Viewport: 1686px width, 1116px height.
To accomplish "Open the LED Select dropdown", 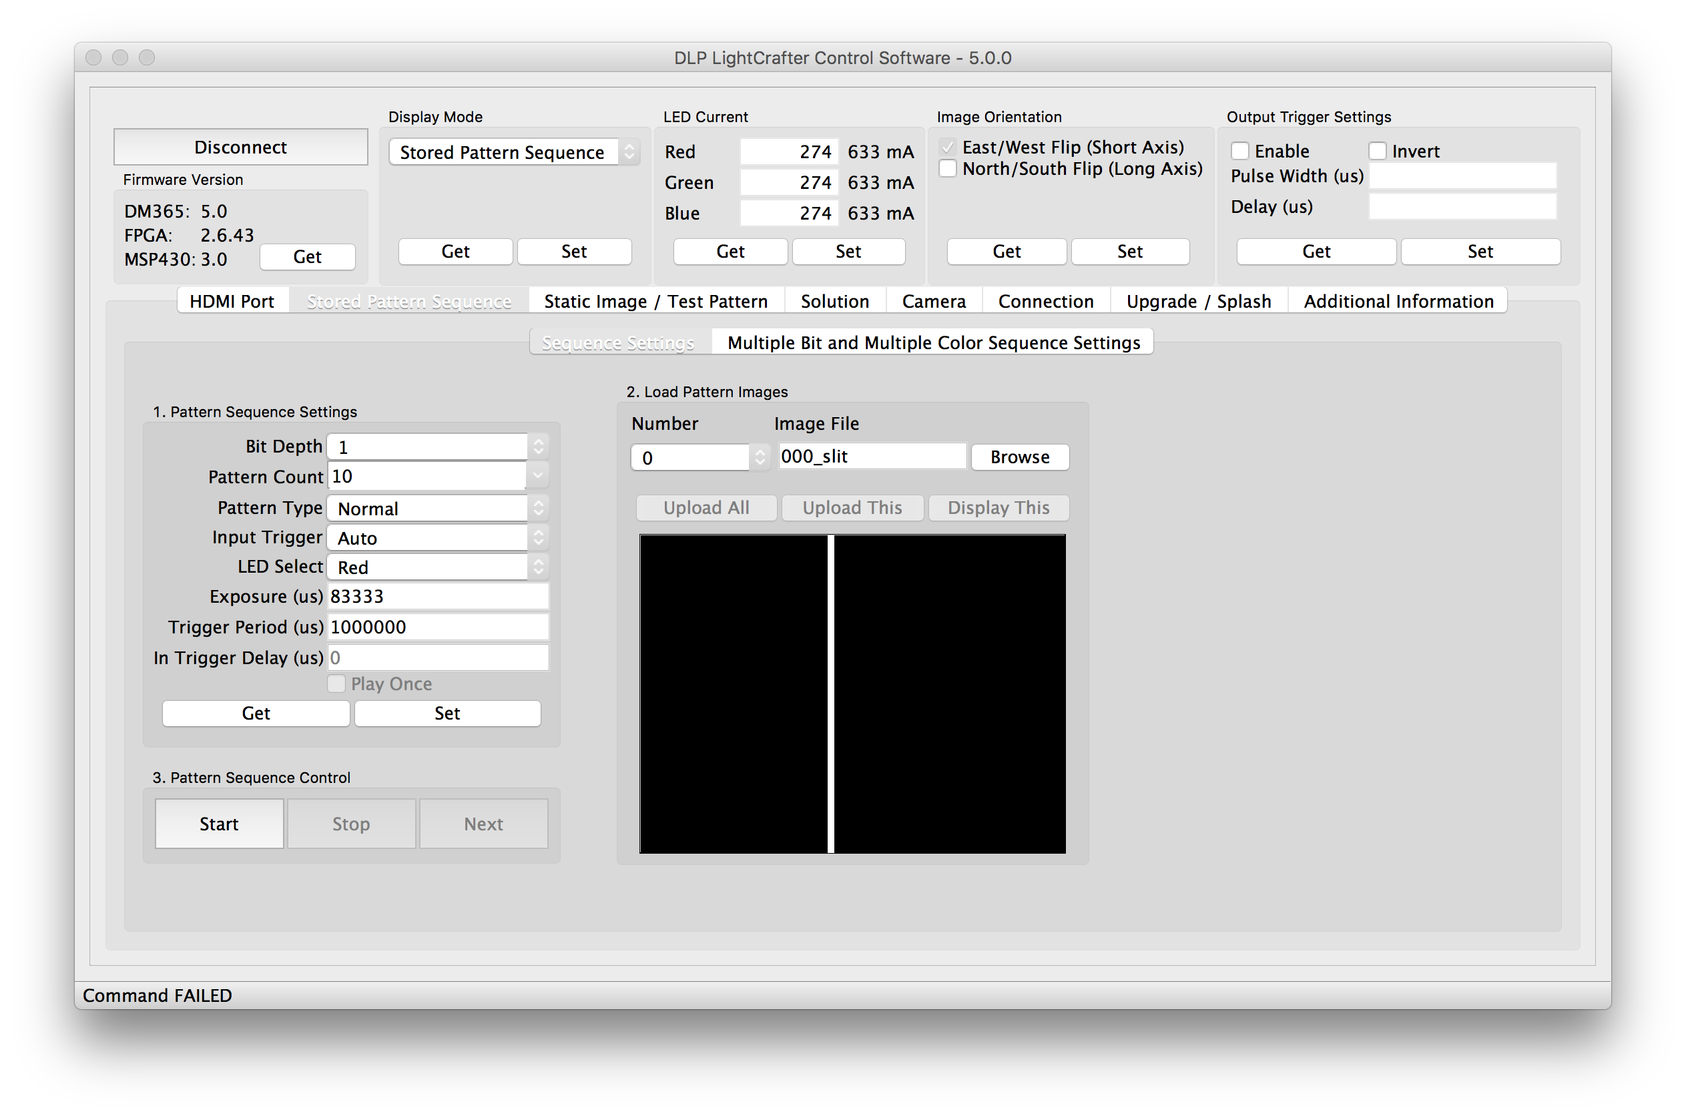I will (x=437, y=567).
